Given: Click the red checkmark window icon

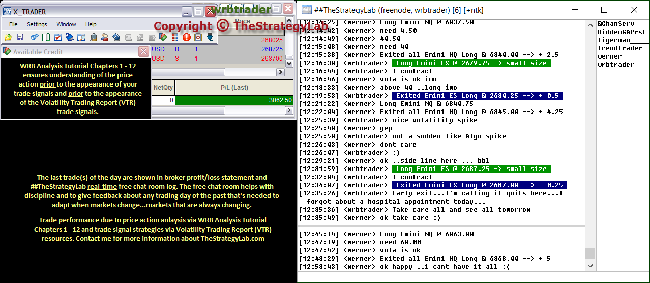Looking at the screenshot, I should 57,37.
